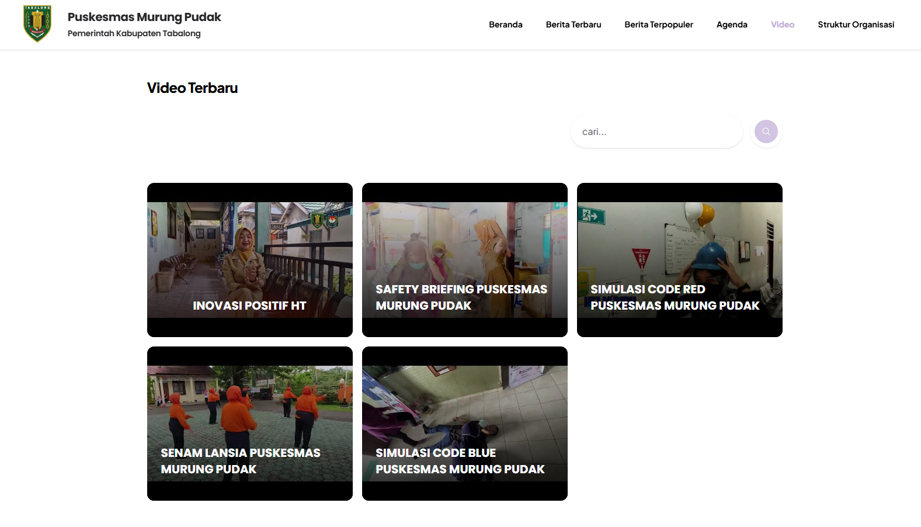Image resolution: width=921 pixels, height=527 pixels.
Task: Select the Video menu item
Action: coord(783,25)
